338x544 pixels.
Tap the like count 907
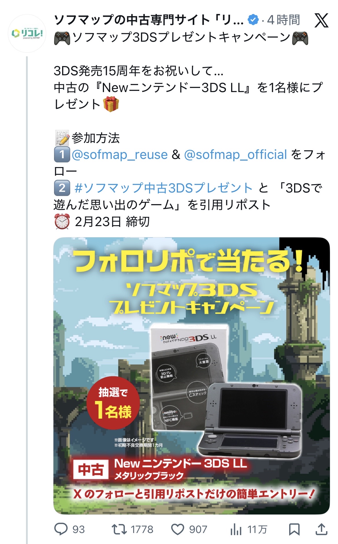(198, 530)
